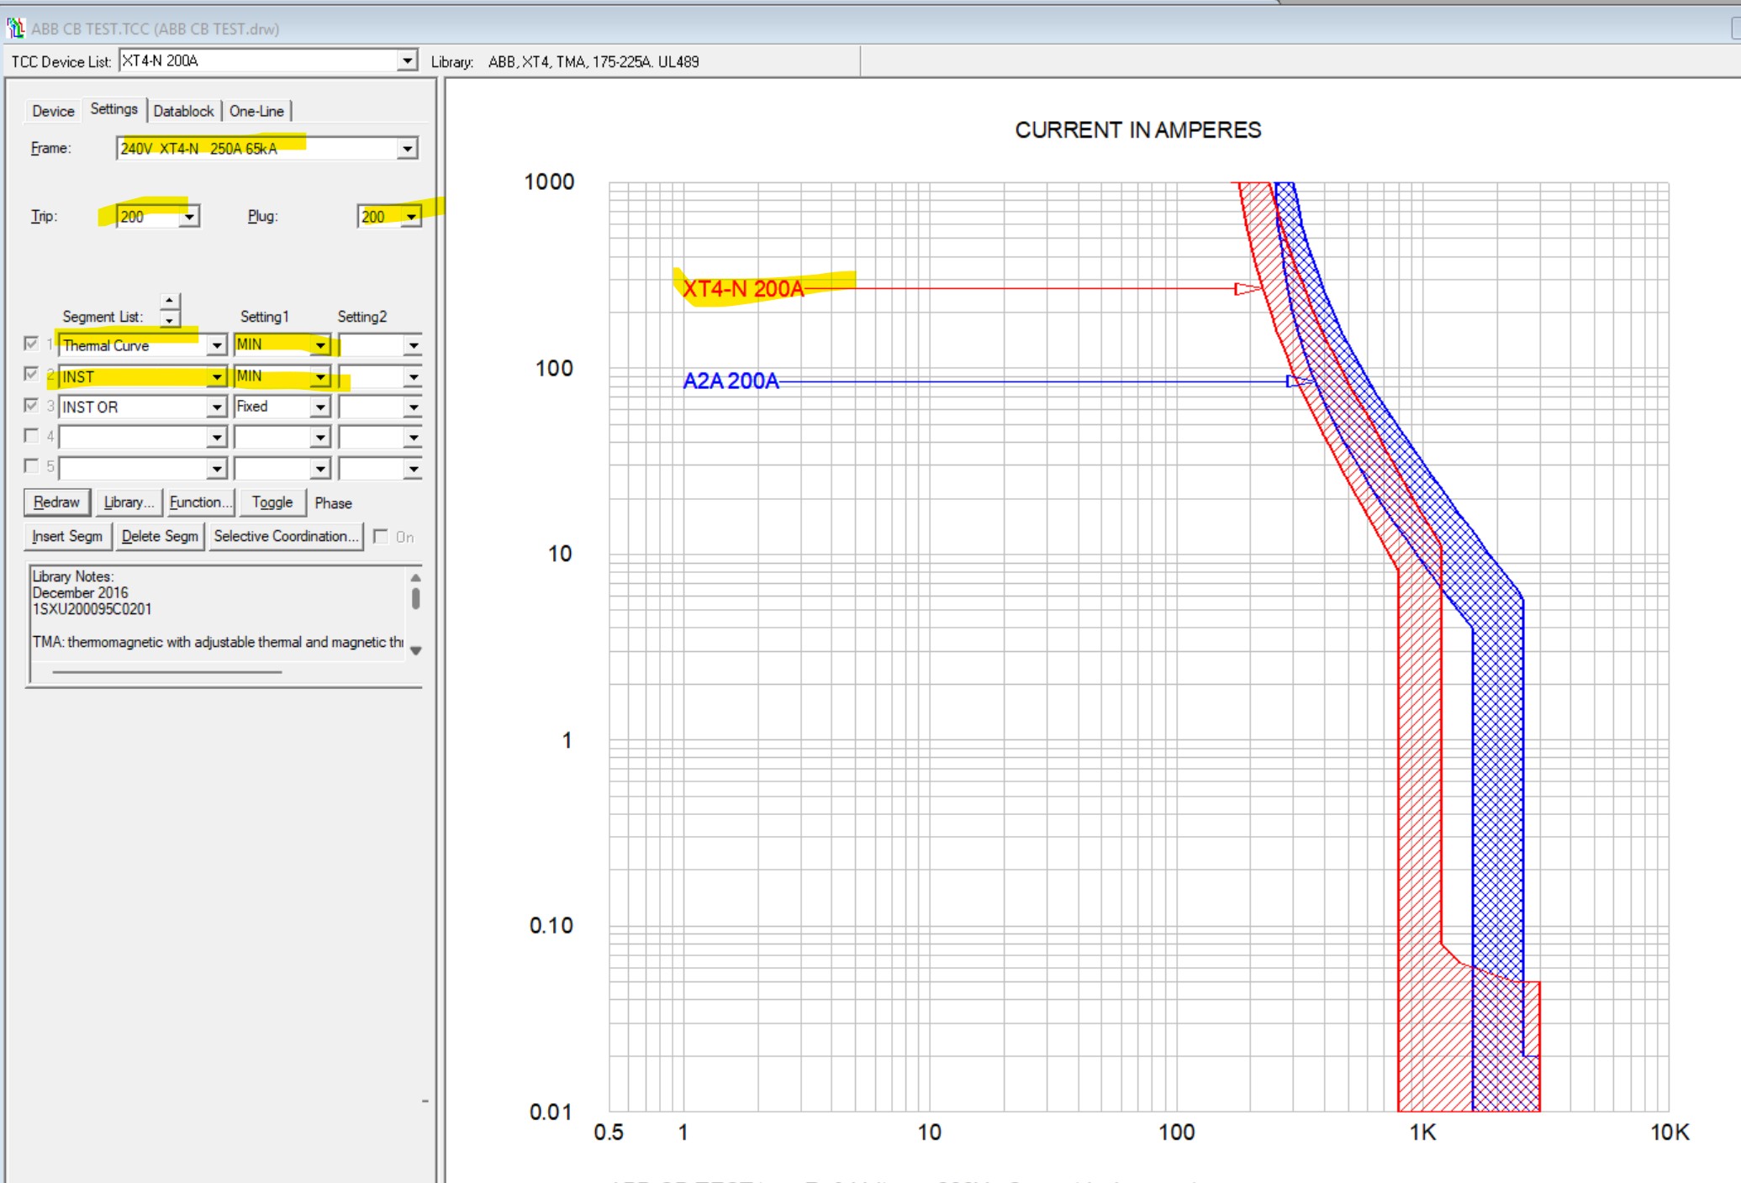Open INST Setting1 MIN dropdown
1741x1183 pixels.
pyautogui.click(x=320, y=377)
